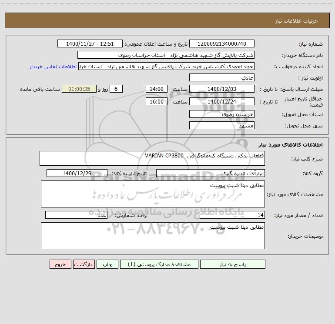Click the بازگشت back button
The image size is (335, 324).
click(84, 264)
